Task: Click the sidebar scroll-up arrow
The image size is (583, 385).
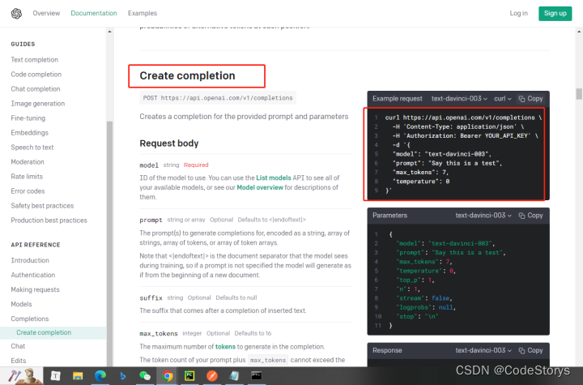Action: 109,32
